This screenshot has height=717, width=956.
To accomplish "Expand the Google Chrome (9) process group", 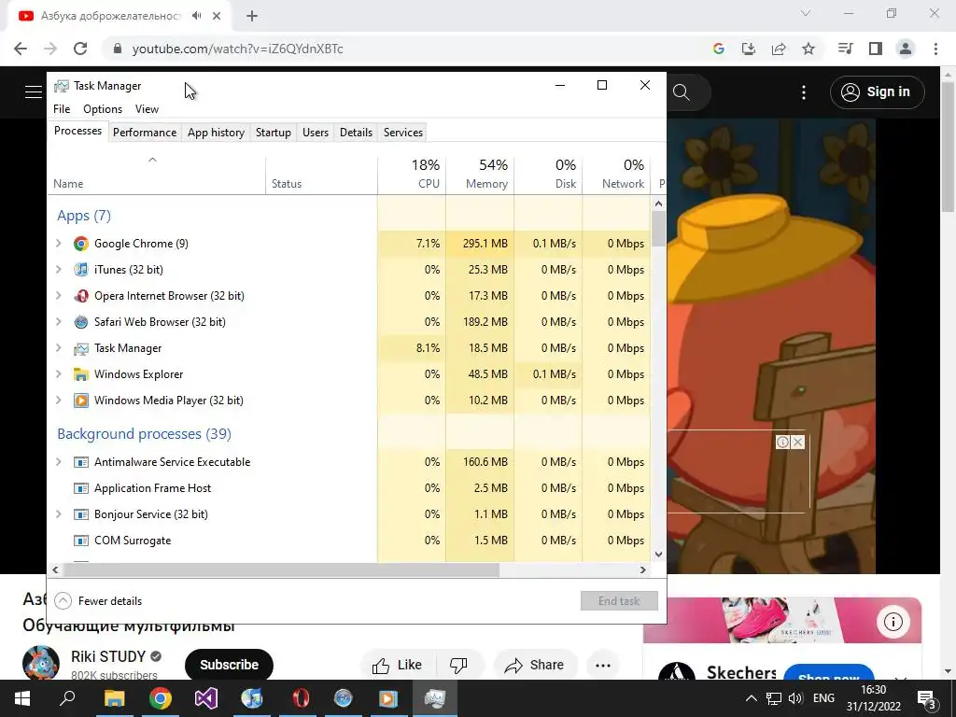I will (x=59, y=244).
